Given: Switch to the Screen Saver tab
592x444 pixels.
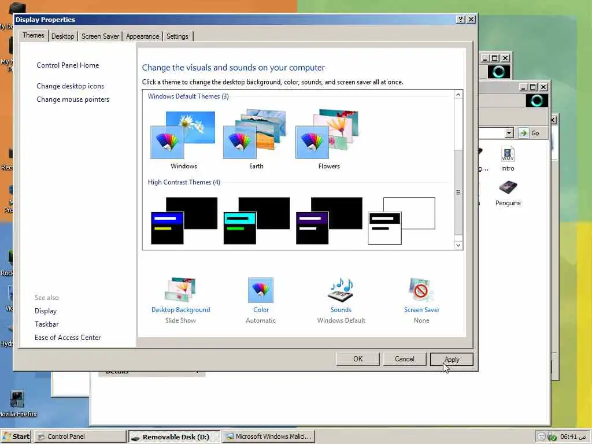Looking at the screenshot, I should pos(100,36).
